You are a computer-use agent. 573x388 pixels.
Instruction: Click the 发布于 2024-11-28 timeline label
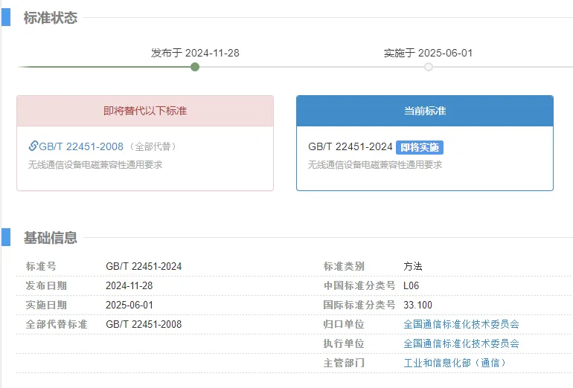(x=195, y=53)
